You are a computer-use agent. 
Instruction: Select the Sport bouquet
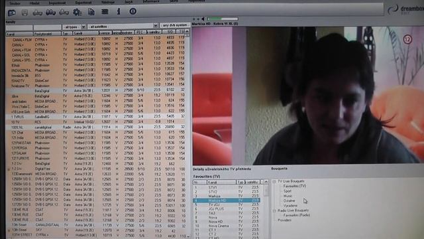pos(287,191)
